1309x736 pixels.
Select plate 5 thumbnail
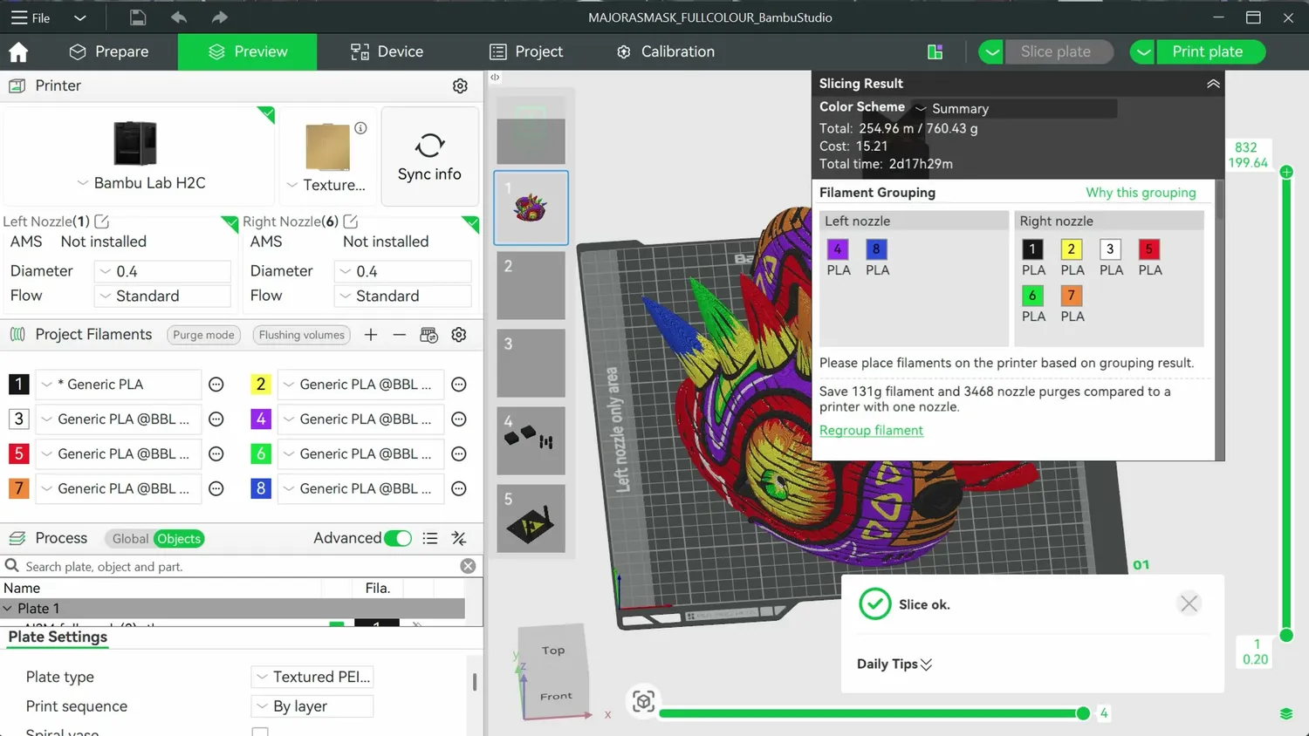click(531, 519)
